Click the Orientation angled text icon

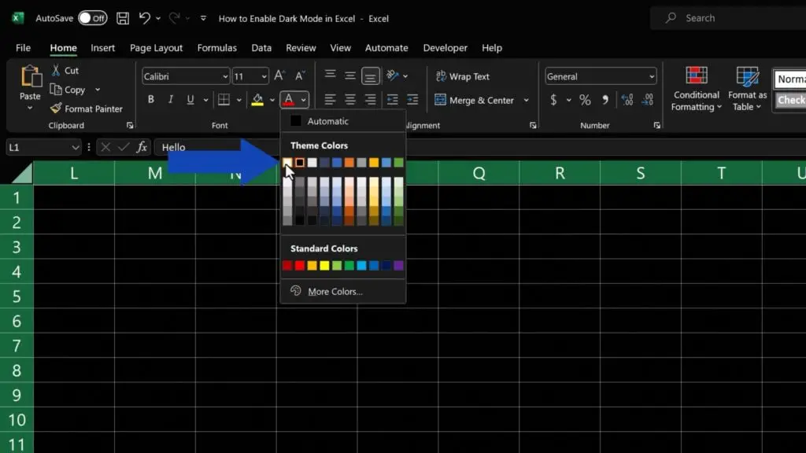pyautogui.click(x=393, y=76)
